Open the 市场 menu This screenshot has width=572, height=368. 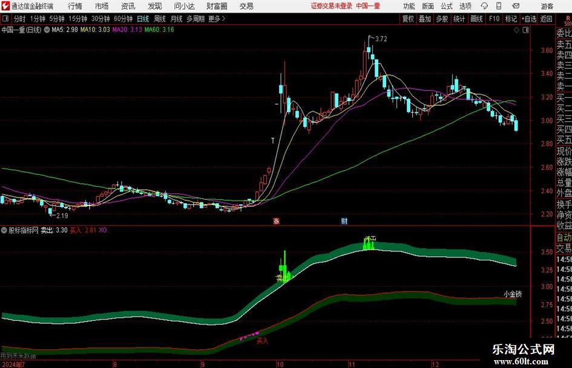(x=102, y=6)
